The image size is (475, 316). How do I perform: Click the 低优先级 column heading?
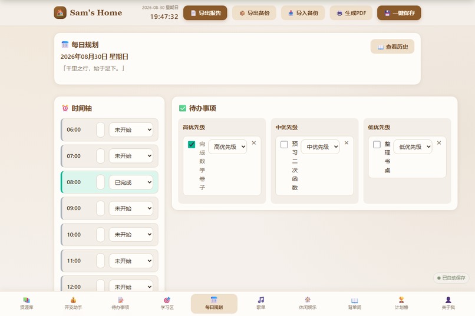379,127
